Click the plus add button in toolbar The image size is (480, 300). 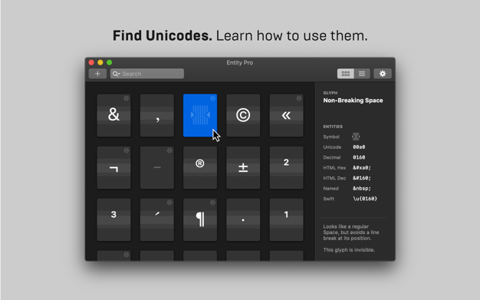(97, 74)
